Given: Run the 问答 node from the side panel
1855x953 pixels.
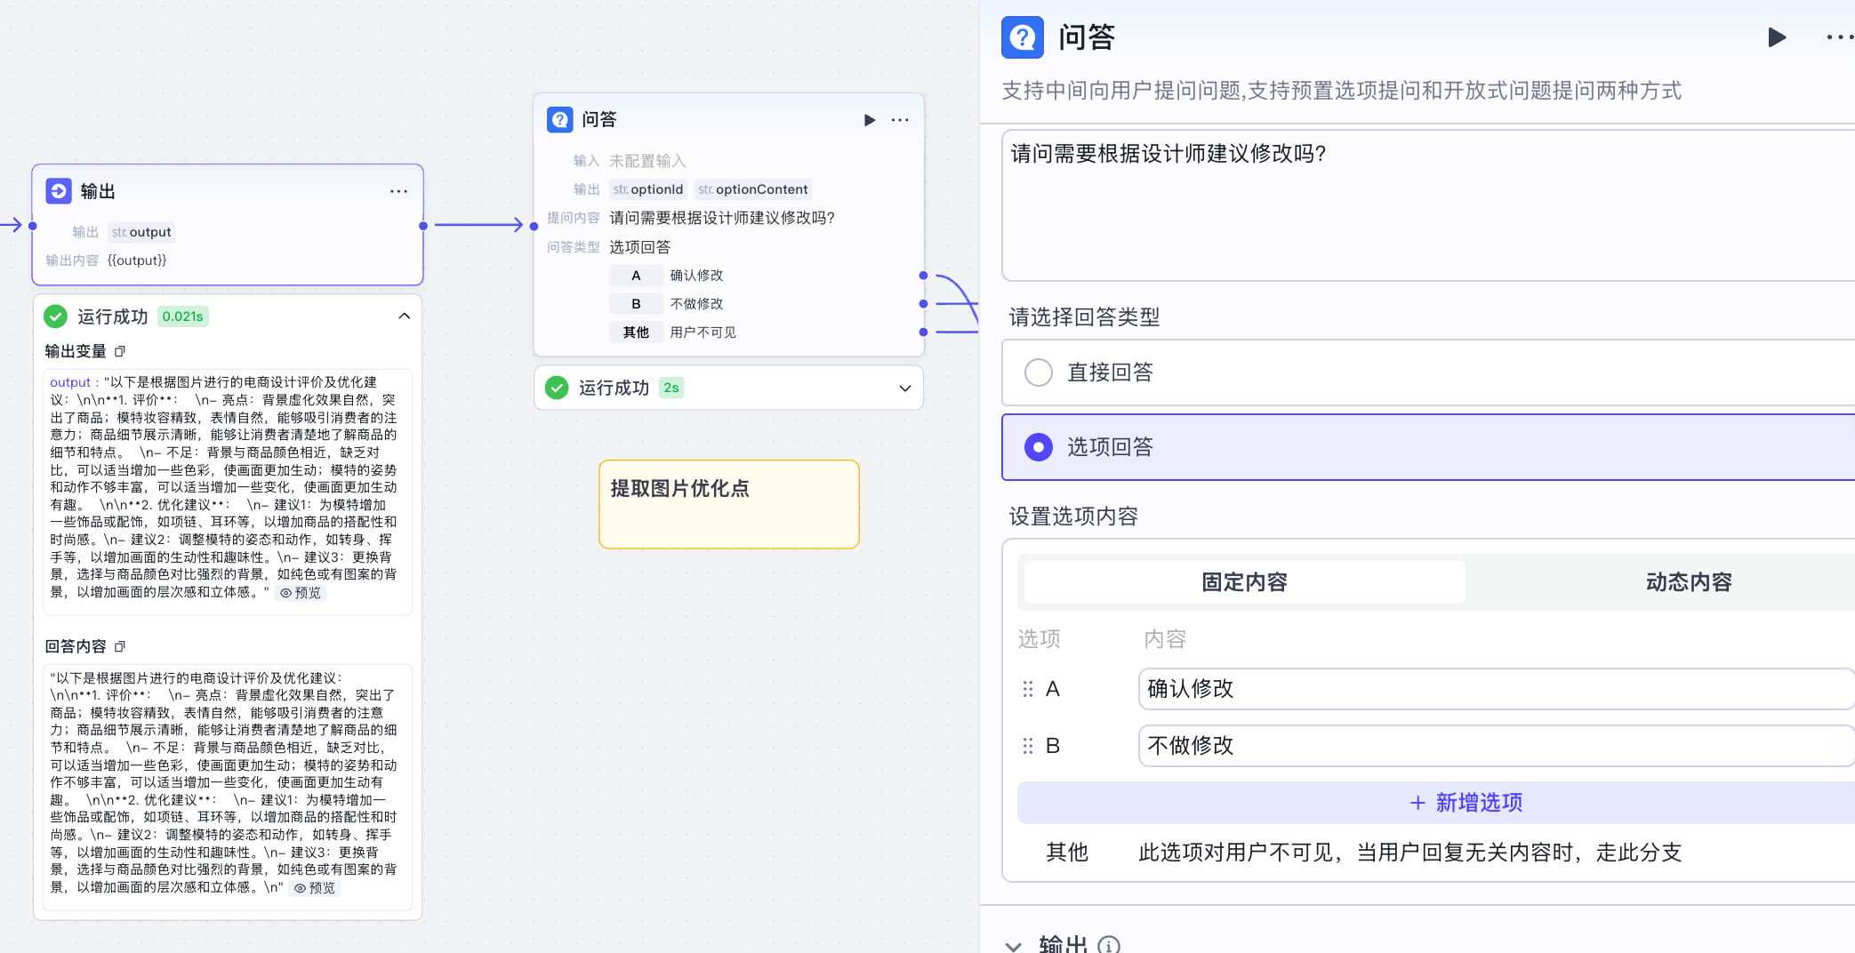Looking at the screenshot, I should pyautogui.click(x=1776, y=37).
